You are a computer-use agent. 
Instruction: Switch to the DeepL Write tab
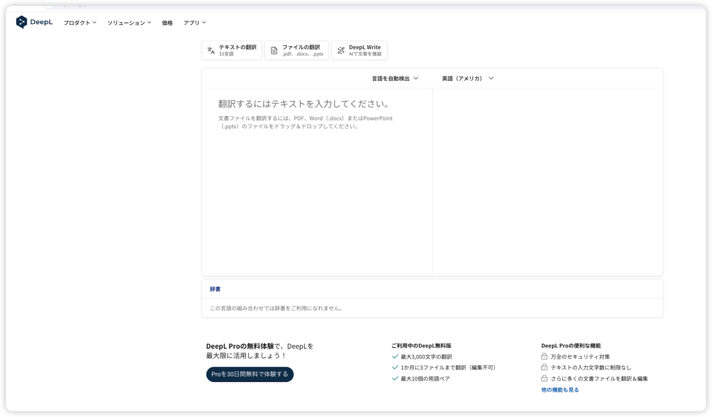[359, 50]
